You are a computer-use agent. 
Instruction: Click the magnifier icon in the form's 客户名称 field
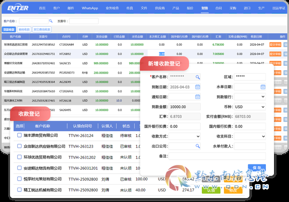coord(197,77)
